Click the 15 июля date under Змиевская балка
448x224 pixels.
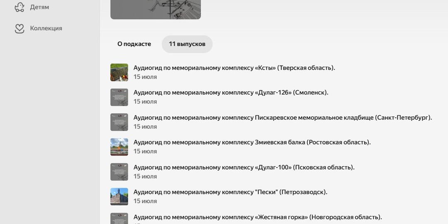145,151
